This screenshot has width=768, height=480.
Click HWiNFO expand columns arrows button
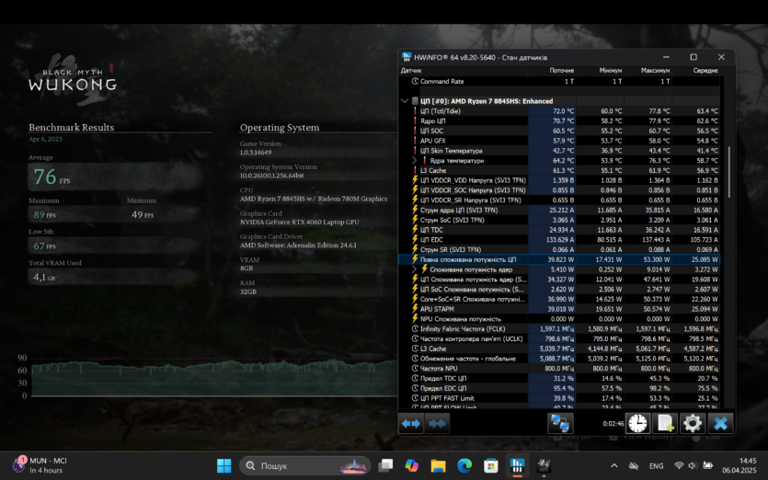pos(411,423)
